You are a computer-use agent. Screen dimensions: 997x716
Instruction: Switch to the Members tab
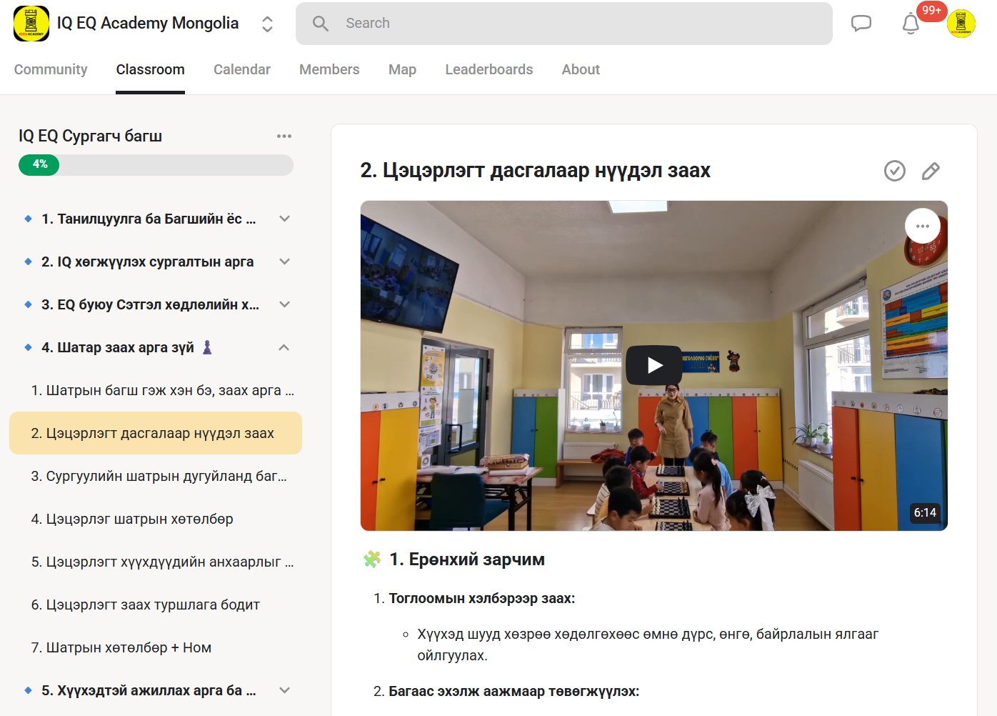click(329, 69)
